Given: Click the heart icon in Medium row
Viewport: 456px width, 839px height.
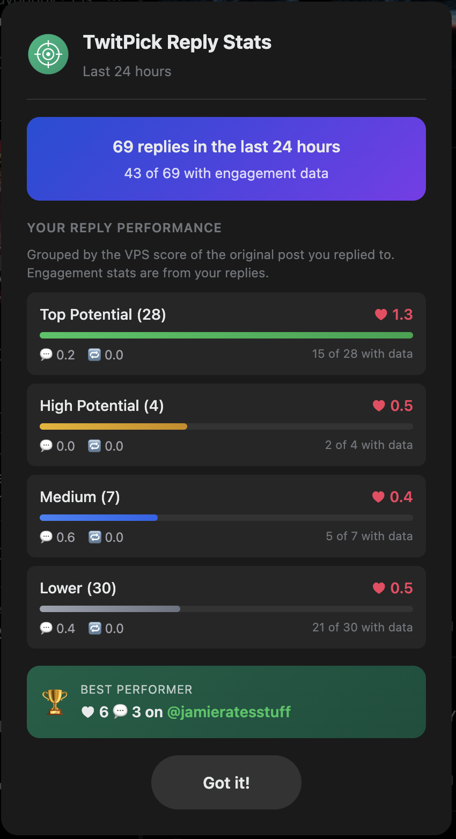Looking at the screenshot, I should click(x=378, y=497).
